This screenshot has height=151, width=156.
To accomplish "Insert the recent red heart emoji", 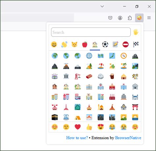I will click(x=78, y=127).
